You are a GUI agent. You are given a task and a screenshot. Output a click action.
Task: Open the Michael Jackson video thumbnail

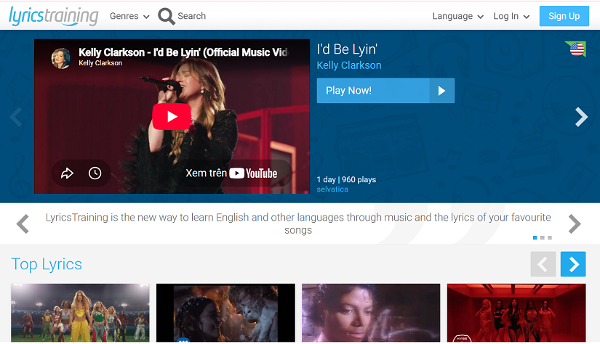pyautogui.click(x=371, y=313)
